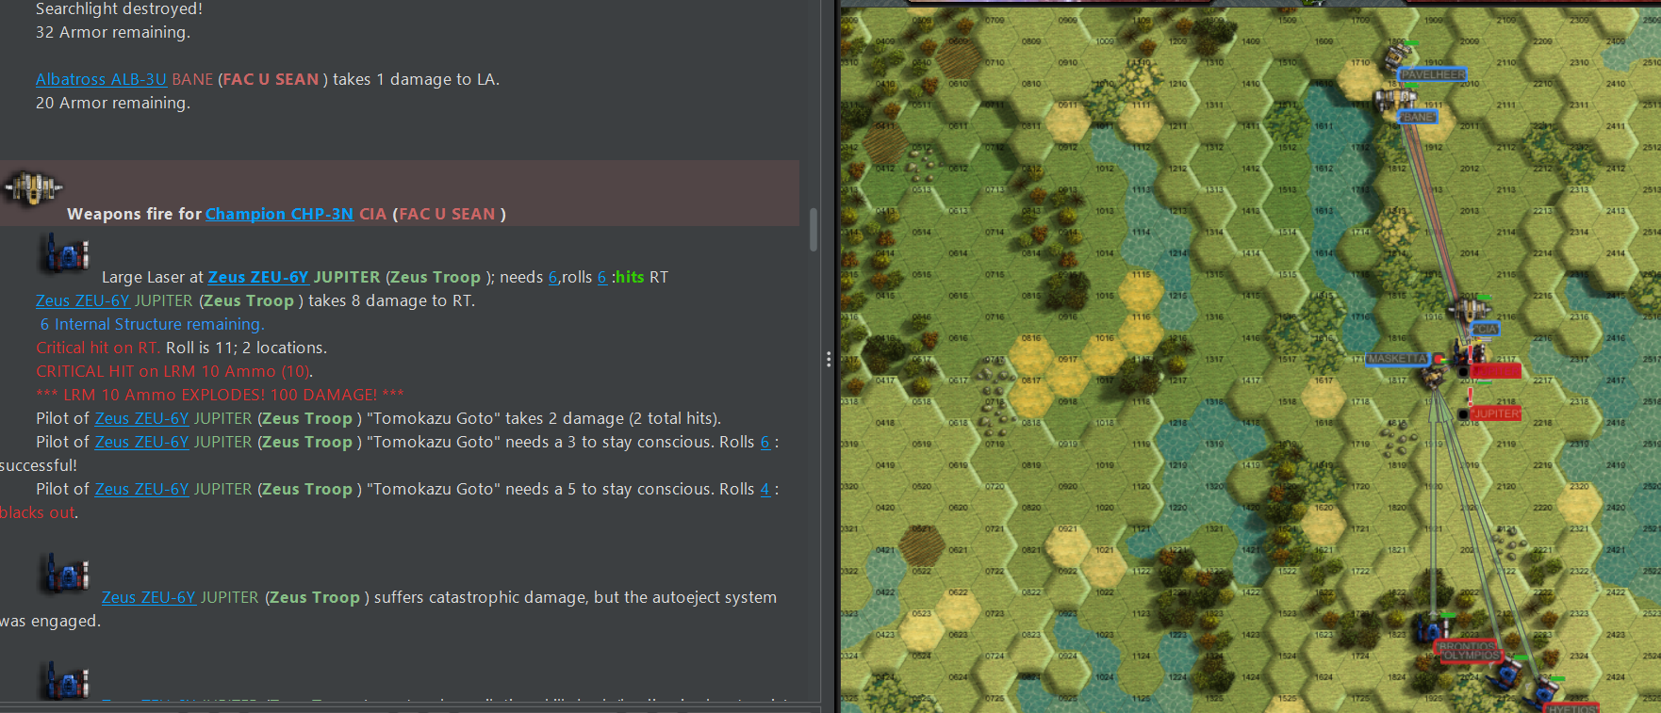Open the Zeus ZEU-6Y link in the Large Laser line
The width and height of the screenshot is (1661, 713).
258,277
